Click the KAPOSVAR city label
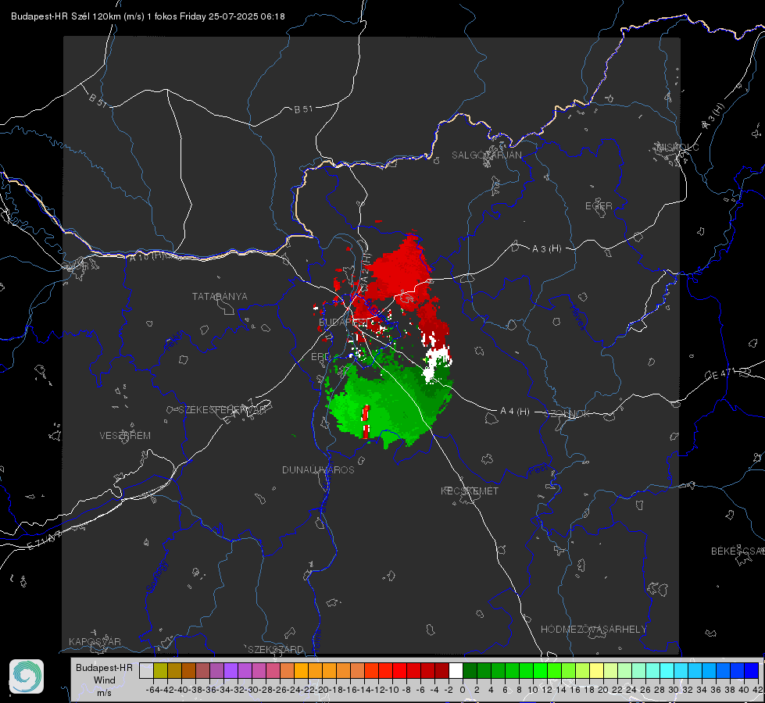 click(x=95, y=641)
